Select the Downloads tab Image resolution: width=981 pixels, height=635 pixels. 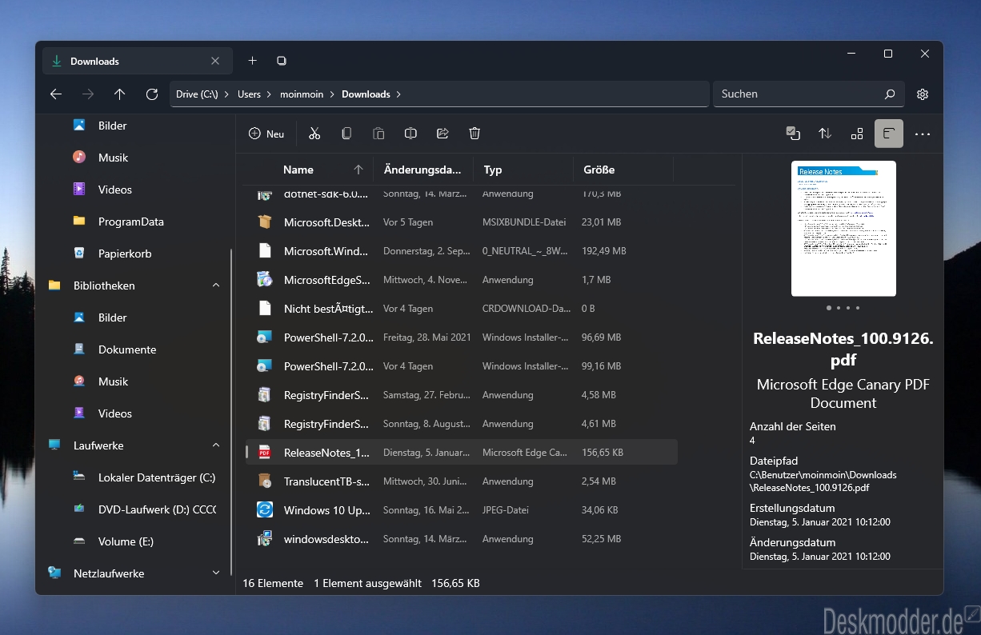136,61
